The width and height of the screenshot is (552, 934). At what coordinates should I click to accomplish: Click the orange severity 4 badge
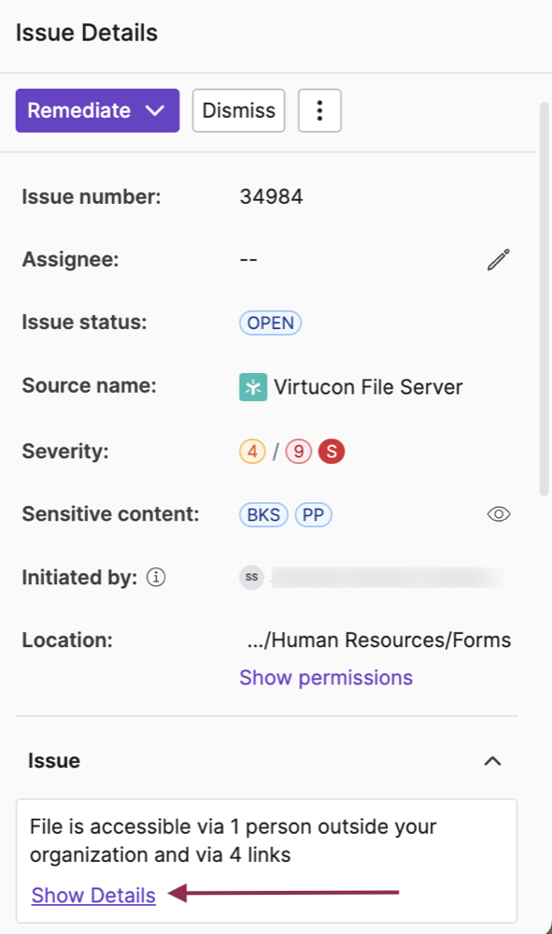[252, 452]
